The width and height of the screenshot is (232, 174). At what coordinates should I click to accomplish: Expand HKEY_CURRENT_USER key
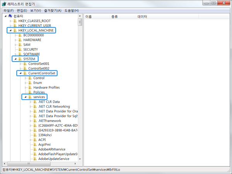[10, 26]
